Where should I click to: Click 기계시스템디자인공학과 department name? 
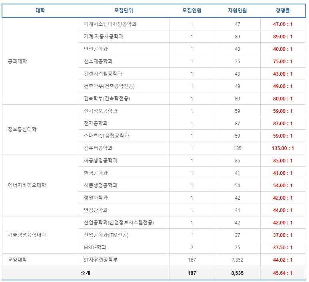click(x=110, y=24)
